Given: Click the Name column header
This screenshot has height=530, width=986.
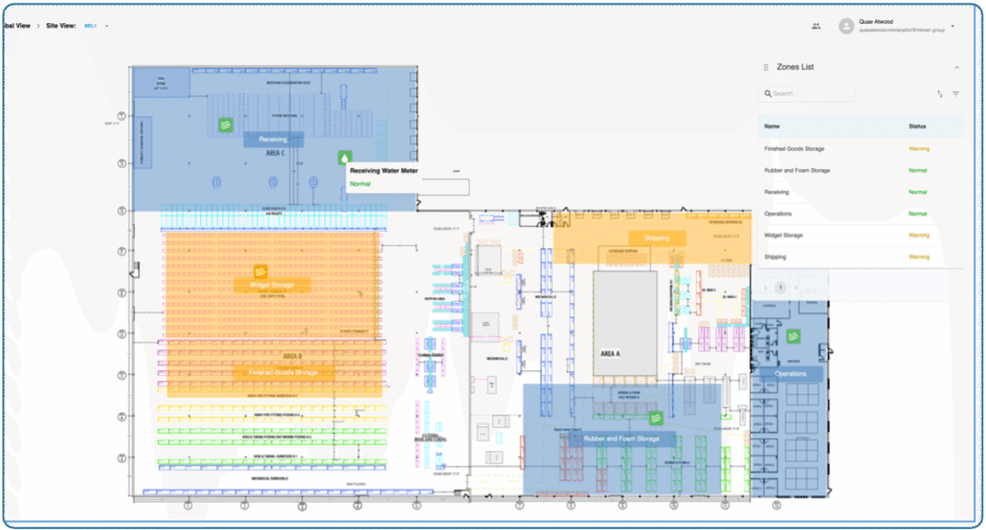Looking at the screenshot, I should coord(774,126).
